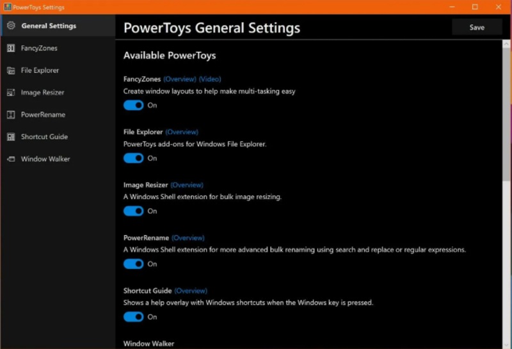Screen dimensions: 512x349
Task: Click the General Settings gear icon
Action: [10, 26]
